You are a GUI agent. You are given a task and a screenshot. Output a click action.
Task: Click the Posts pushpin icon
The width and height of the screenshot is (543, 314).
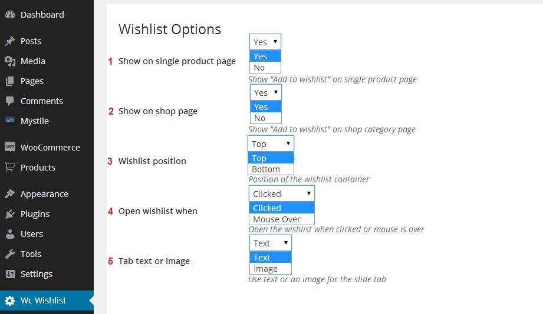tap(10, 41)
